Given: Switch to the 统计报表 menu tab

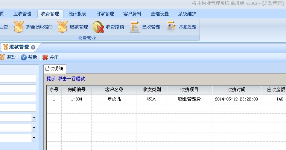Looking at the screenshot, I should pyautogui.click(x=78, y=14).
